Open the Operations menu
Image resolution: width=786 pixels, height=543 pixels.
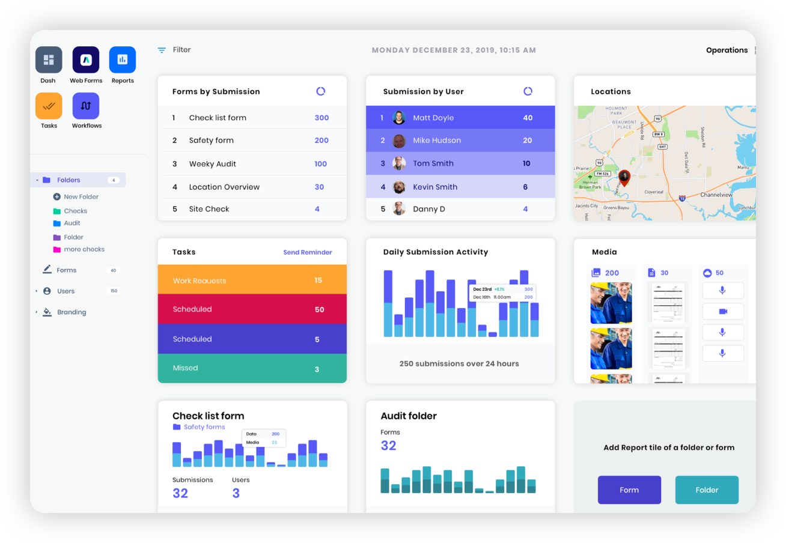pos(727,50)
